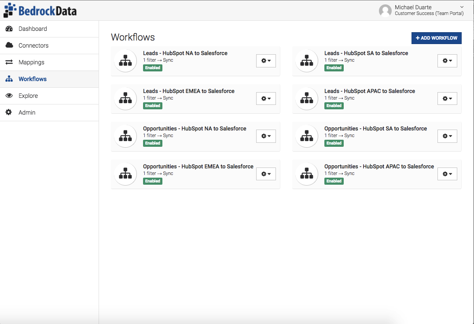Click workflow icon for Opportunities - HubSpot SA

(307, 136)
